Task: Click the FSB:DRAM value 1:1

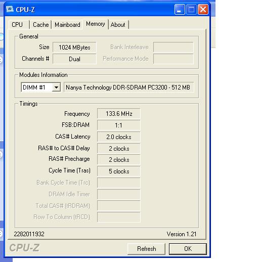Action: point(119,125)
